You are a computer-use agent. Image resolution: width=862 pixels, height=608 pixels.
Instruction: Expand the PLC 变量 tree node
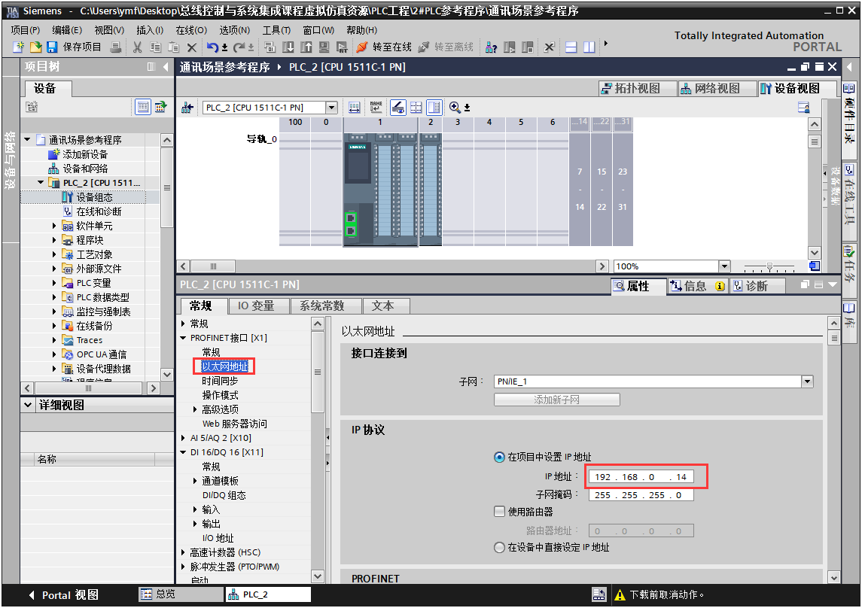(x=54, y=283)
